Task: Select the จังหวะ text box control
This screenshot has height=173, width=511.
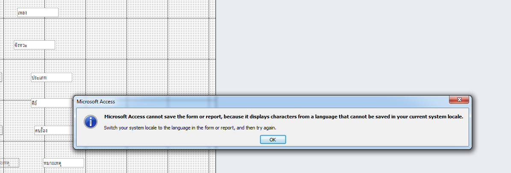Action: pos(35,45)
